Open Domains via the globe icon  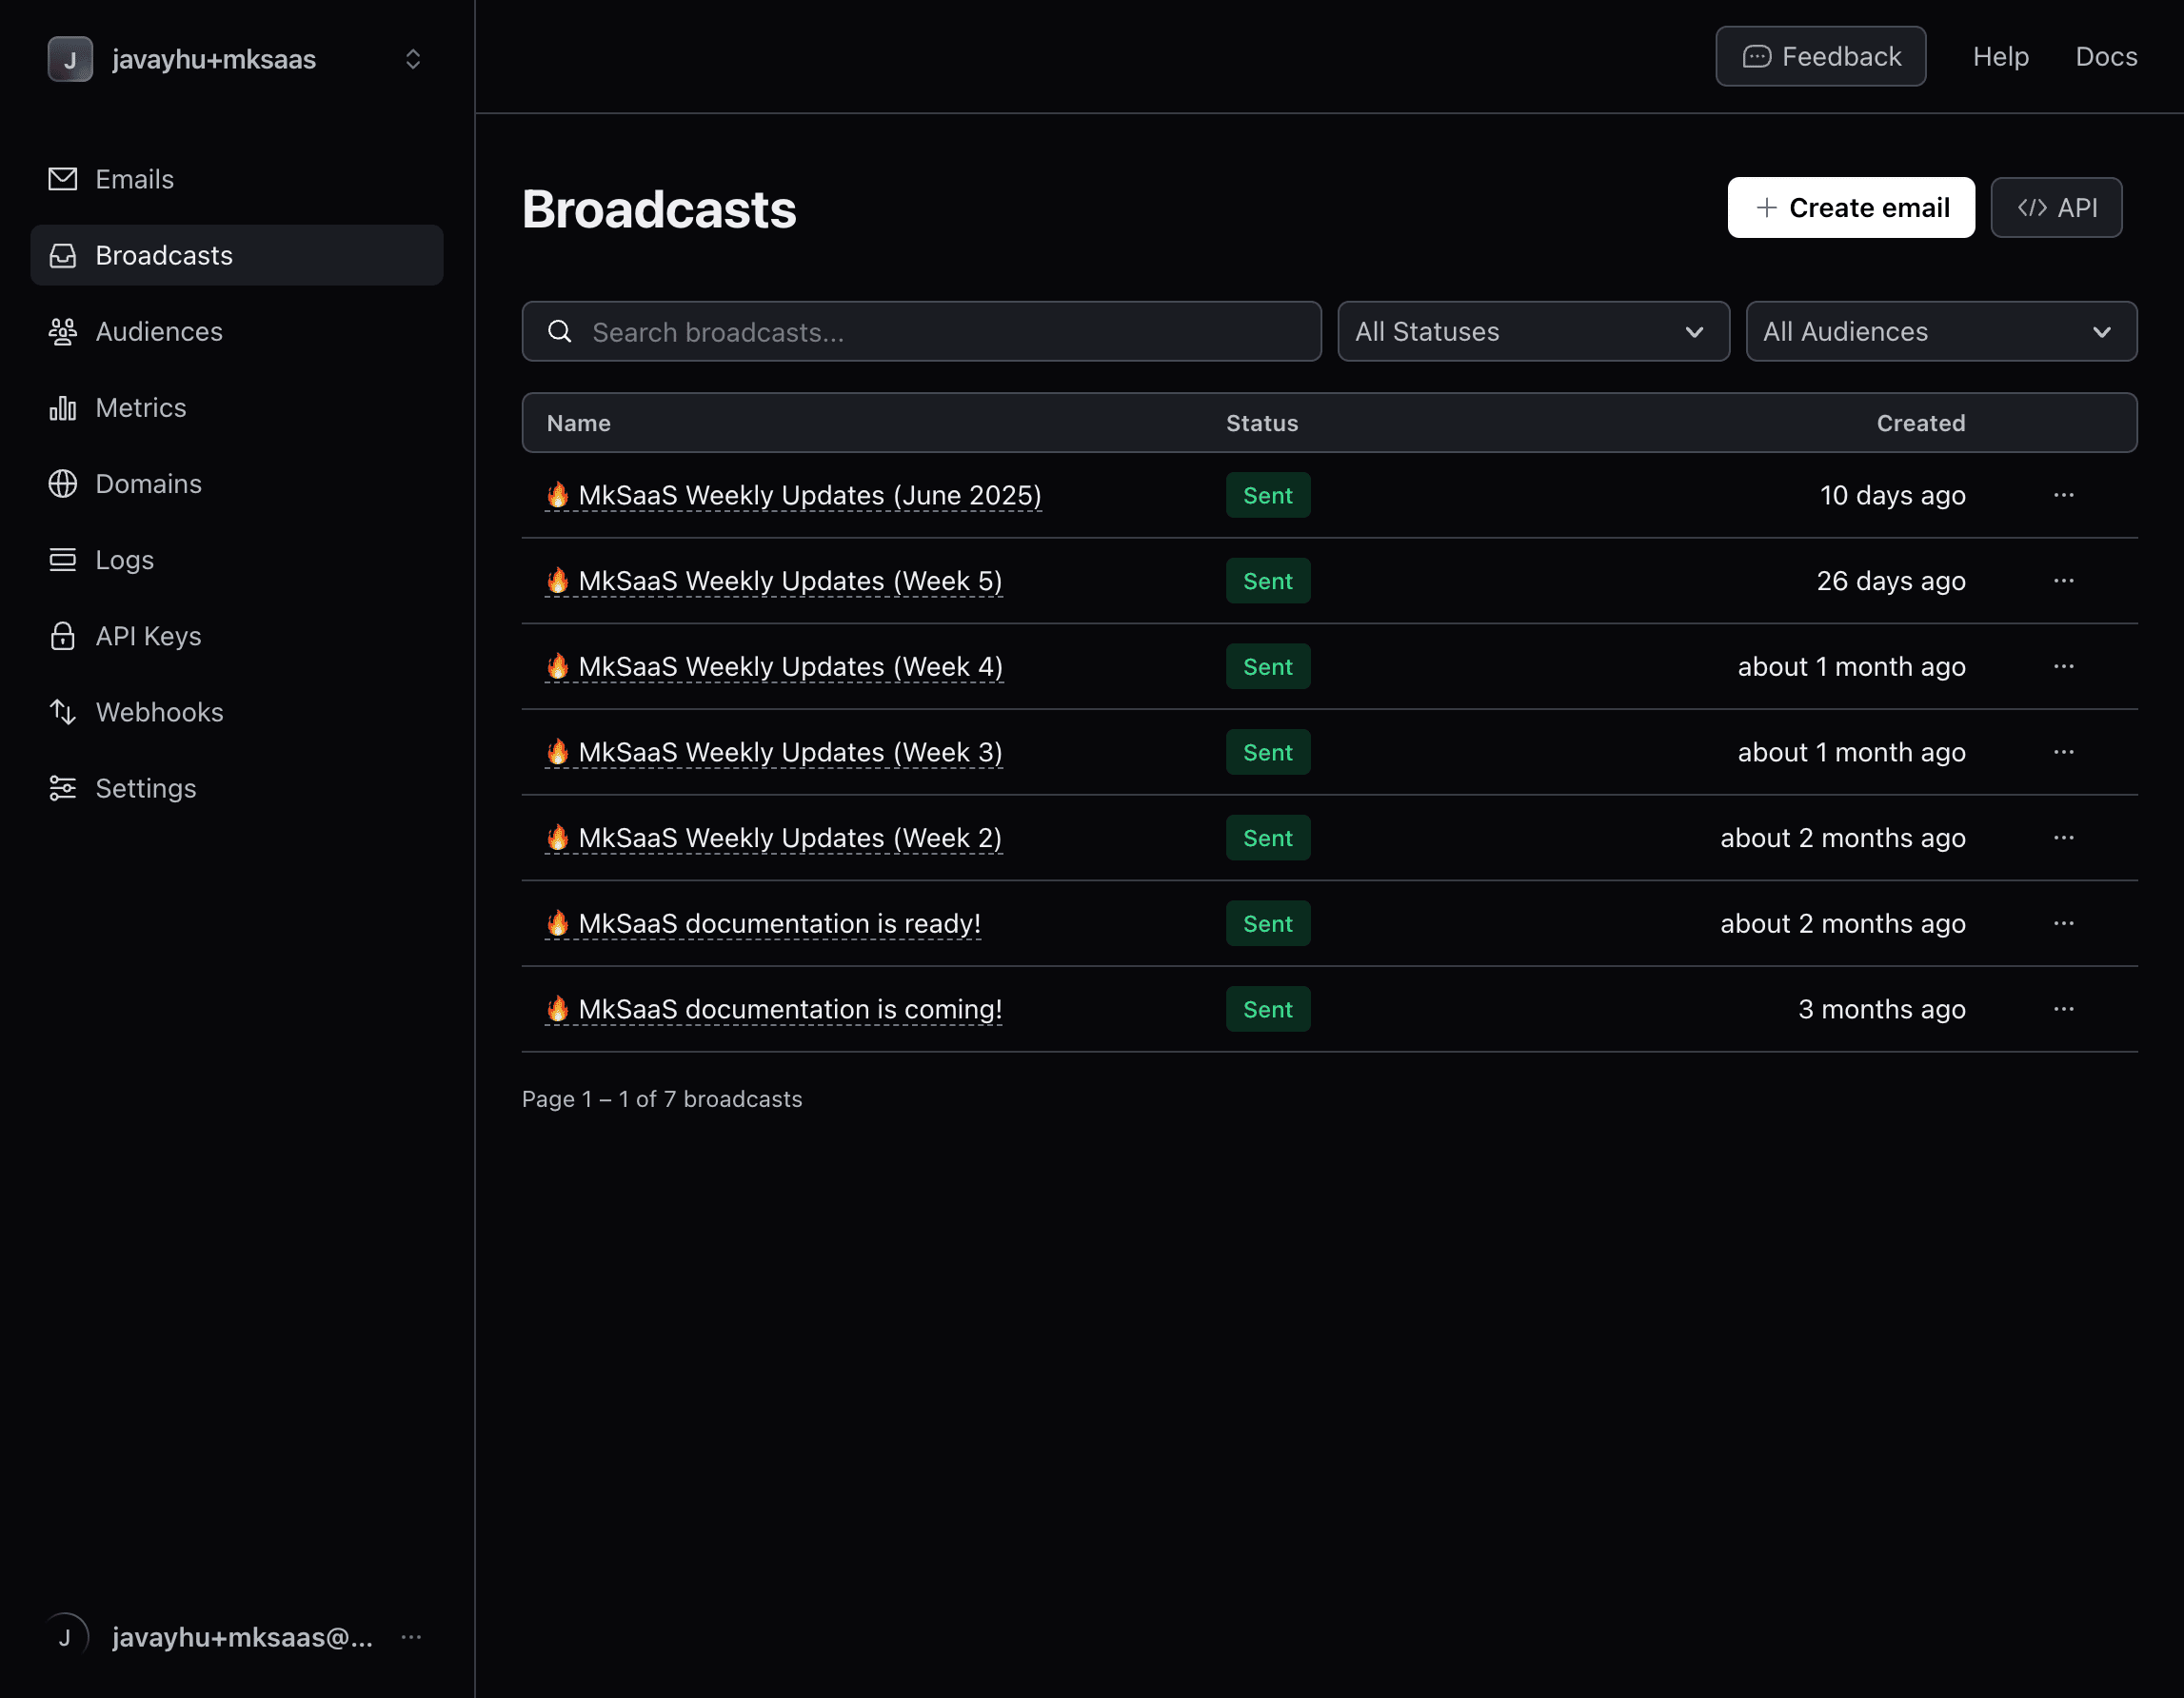click(62, 484)
